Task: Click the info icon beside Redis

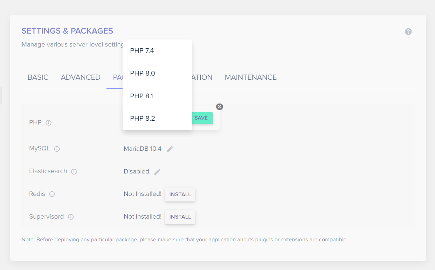Action: [x=52, y=194]
